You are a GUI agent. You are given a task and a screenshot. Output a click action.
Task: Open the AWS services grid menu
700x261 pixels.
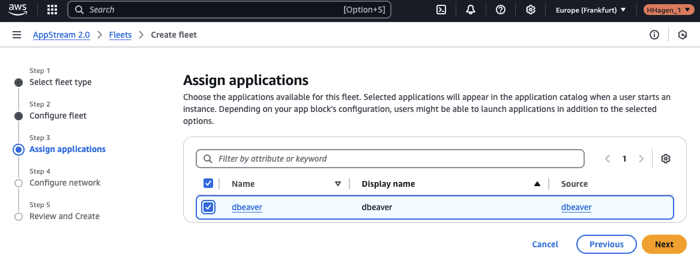52,10
